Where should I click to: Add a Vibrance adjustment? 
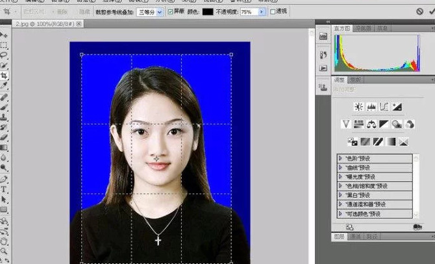click(345, 124)
